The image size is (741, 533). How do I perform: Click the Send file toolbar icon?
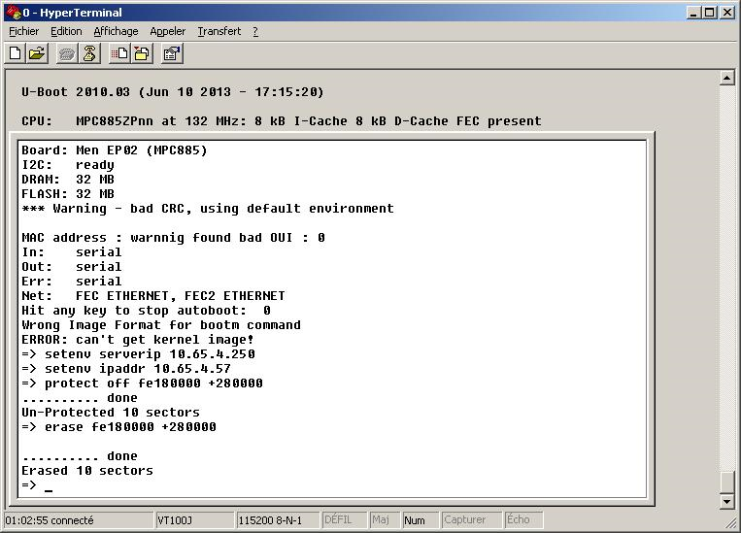[119, 53]
